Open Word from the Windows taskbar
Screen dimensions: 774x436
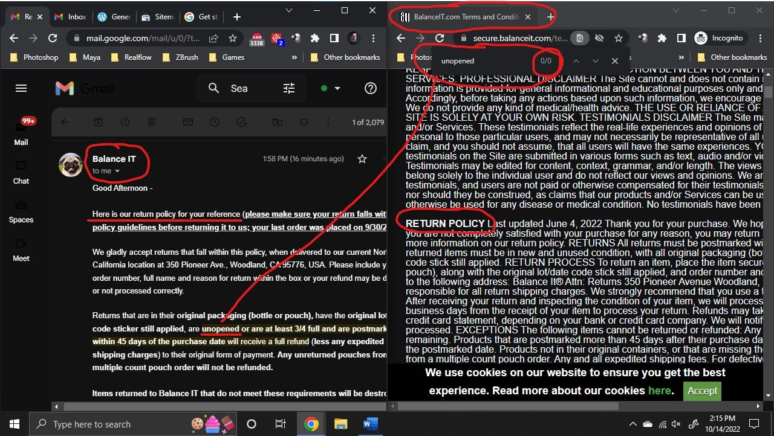coord(370,424)
